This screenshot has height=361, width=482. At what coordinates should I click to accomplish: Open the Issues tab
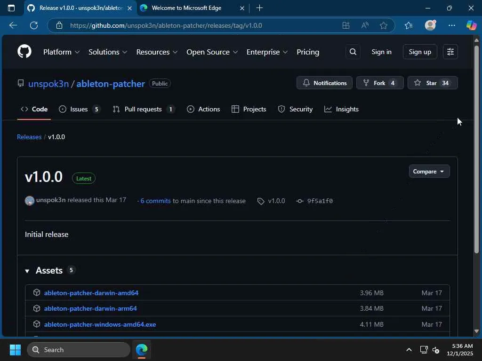[80, 109]
